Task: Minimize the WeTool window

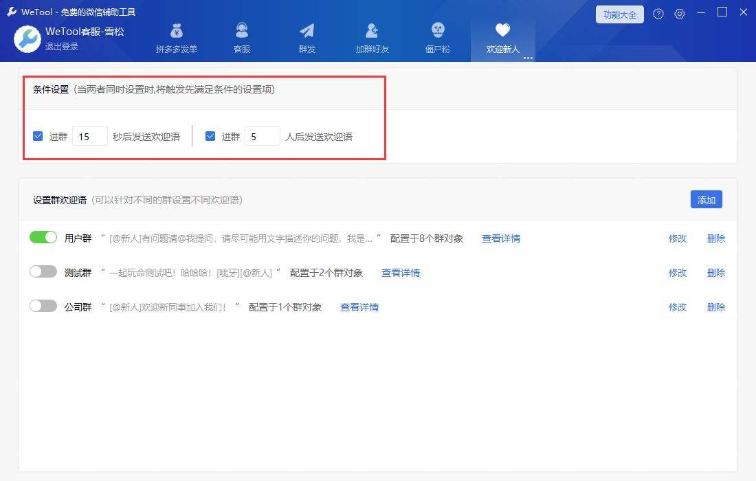Action: (x=701, y=13)
